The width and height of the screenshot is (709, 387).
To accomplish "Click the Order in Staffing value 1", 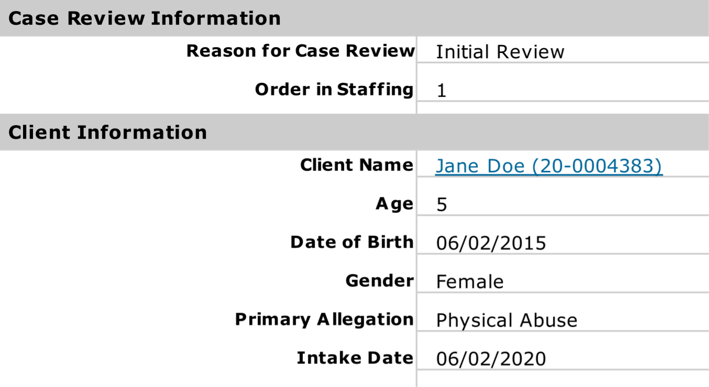I will 441,91.
